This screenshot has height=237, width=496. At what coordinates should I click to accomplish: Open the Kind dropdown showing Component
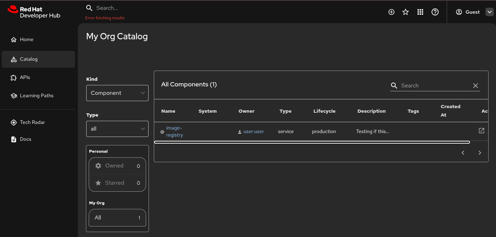pos(117,93)
